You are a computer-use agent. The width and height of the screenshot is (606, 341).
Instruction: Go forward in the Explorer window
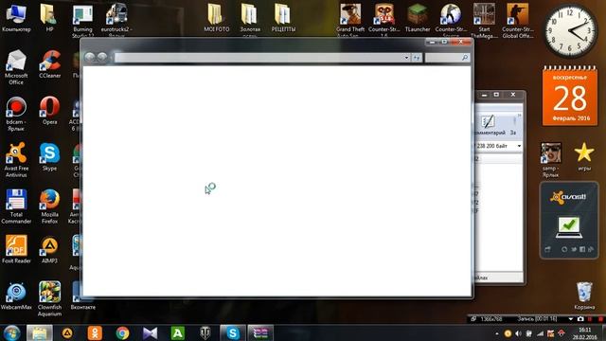click(x=102, y=57)
